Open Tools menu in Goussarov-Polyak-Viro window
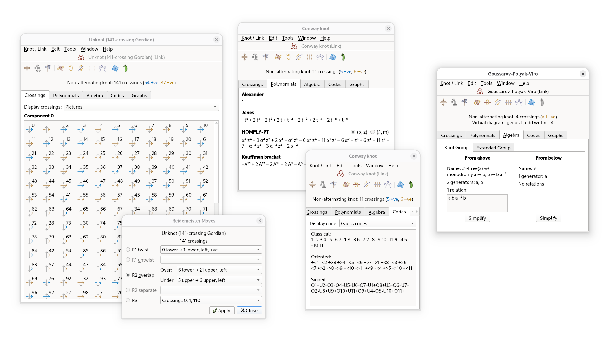Viewport: 609px width, 342px height. (486, 83)
